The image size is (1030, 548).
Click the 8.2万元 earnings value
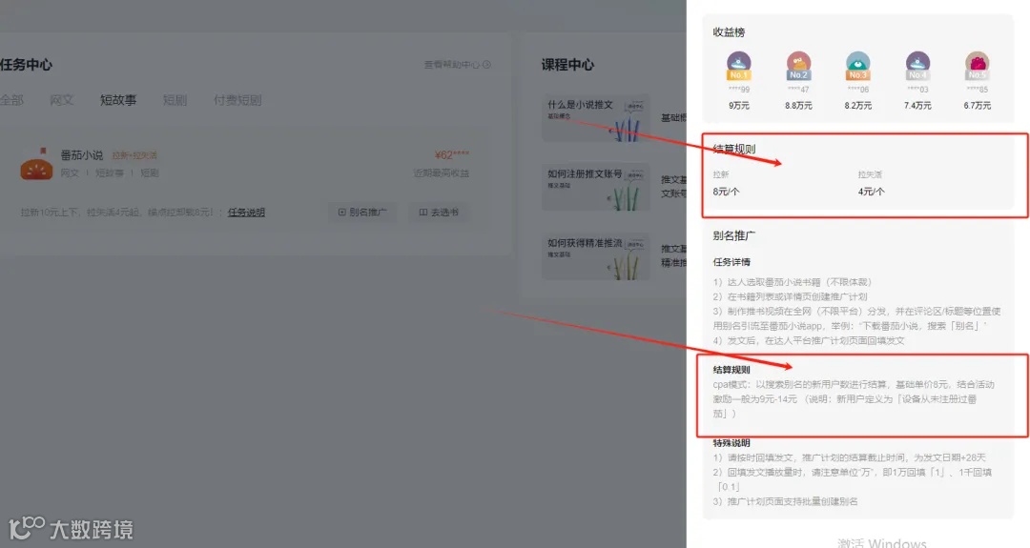tap(858, 106)
